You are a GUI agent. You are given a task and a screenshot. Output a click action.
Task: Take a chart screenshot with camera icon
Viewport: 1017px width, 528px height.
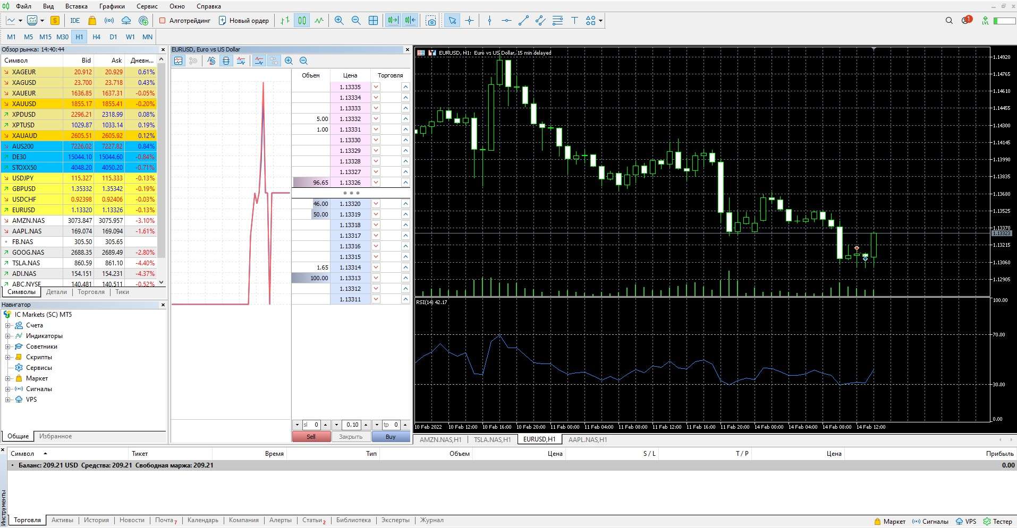(x=431, y=21)
